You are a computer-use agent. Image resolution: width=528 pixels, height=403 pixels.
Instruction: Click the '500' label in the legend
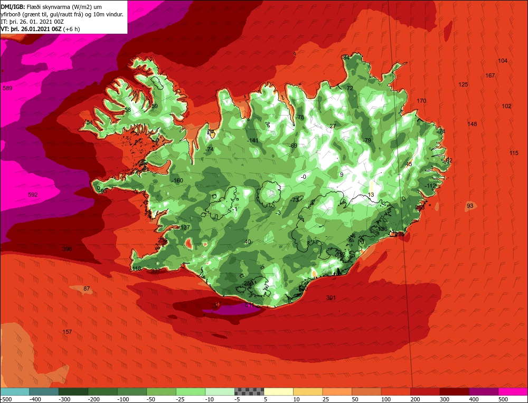[503, 399]
